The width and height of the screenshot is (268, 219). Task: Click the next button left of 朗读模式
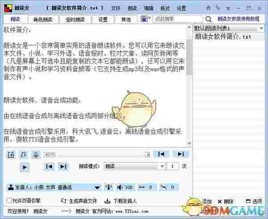coord(63,167)
